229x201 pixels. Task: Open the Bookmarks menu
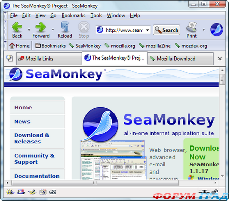tap(73, 15)
